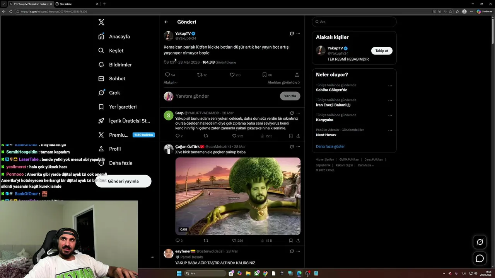The width and height of the screenshot is (495, 278).
Task: Open Hizmet Şartları footer link
Action: [x=325, y=159]
